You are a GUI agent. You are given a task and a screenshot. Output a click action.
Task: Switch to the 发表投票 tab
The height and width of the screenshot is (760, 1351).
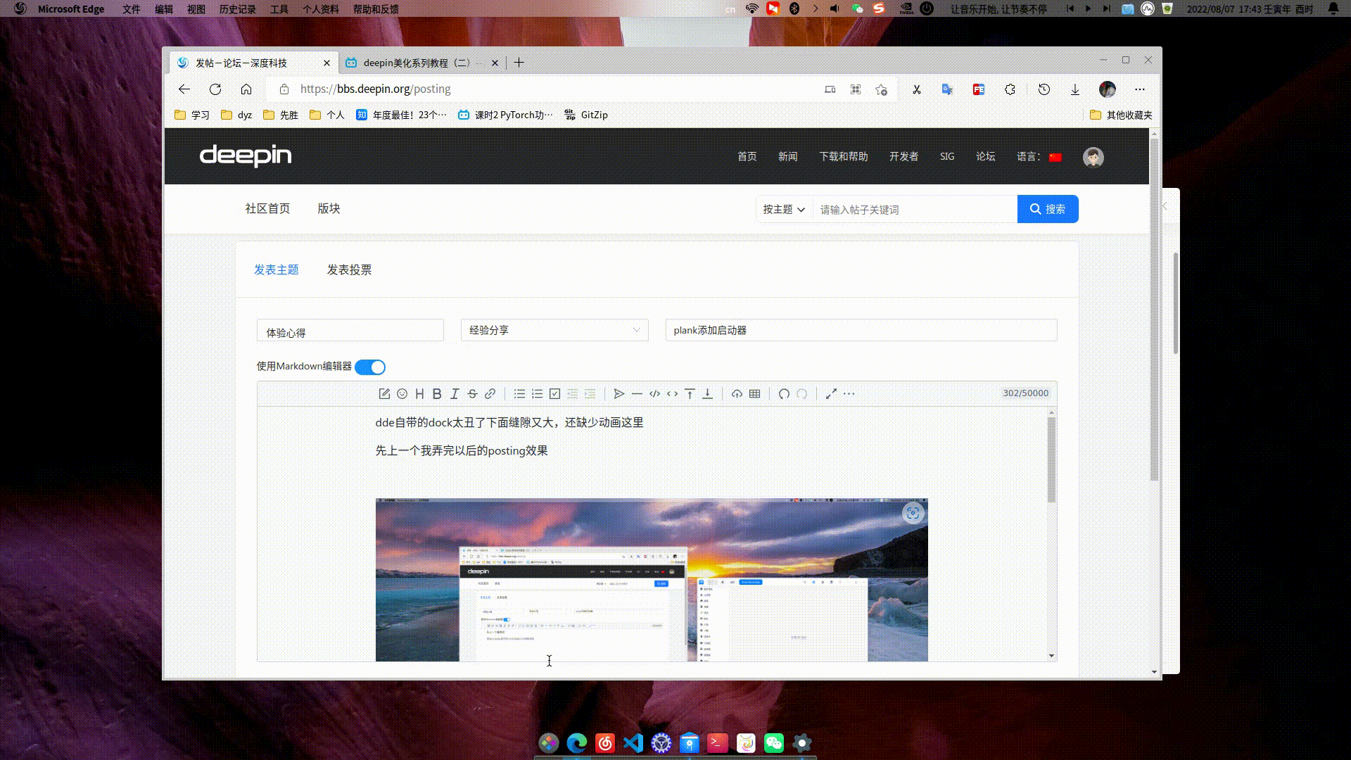[x=348, y=270]
